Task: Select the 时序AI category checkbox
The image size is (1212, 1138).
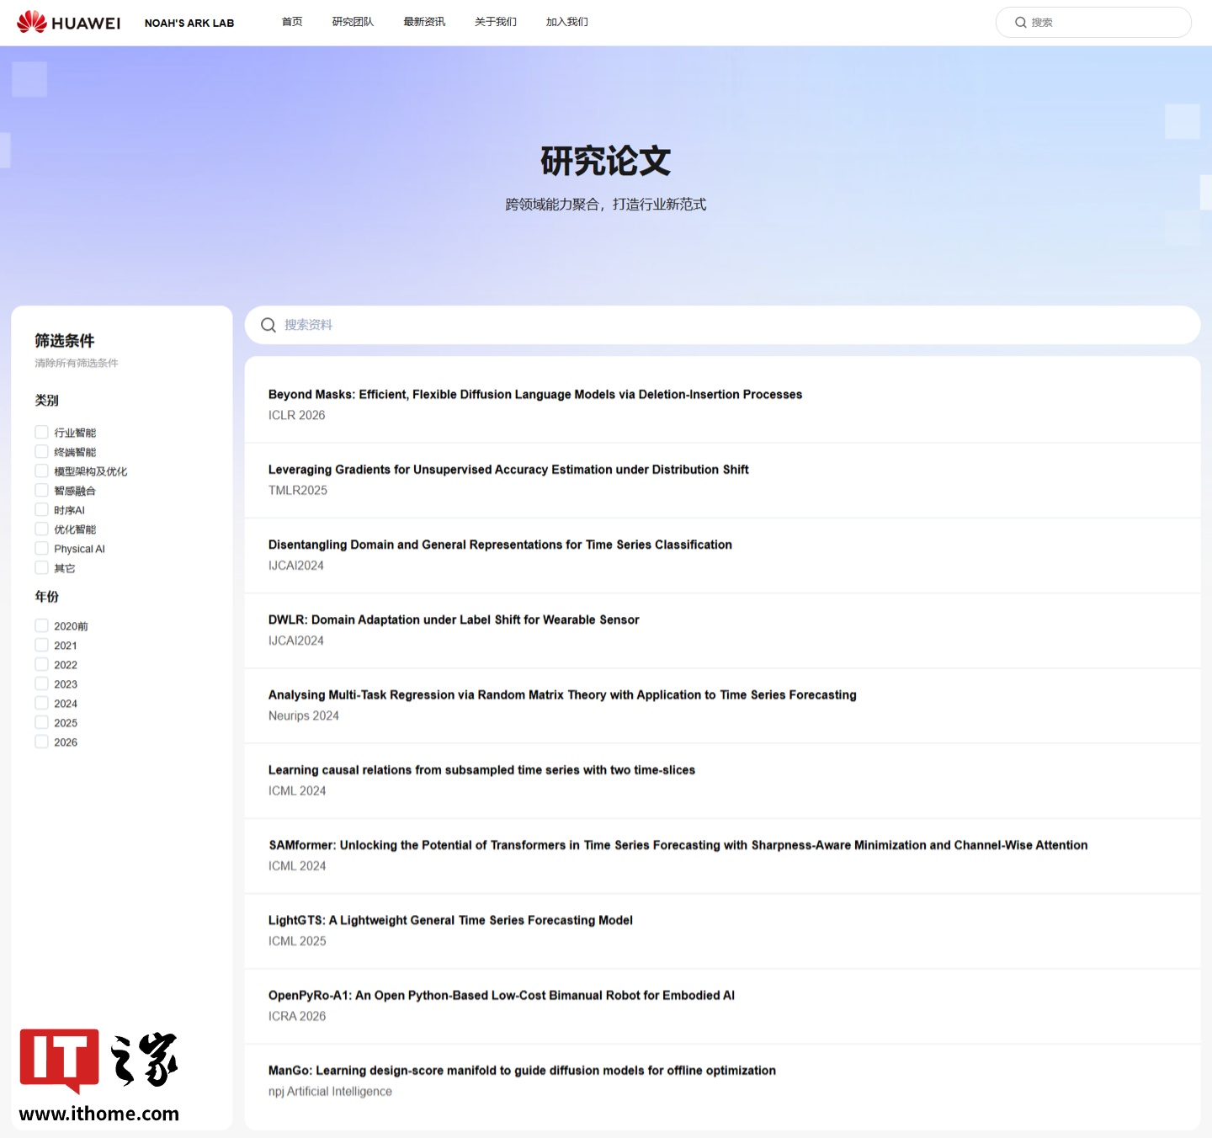Action: [41, 509]
